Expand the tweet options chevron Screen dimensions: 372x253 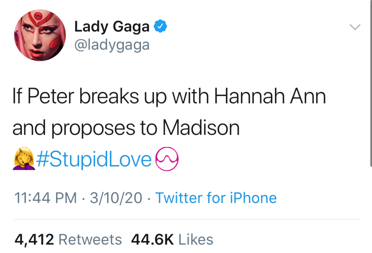(354, 27)
